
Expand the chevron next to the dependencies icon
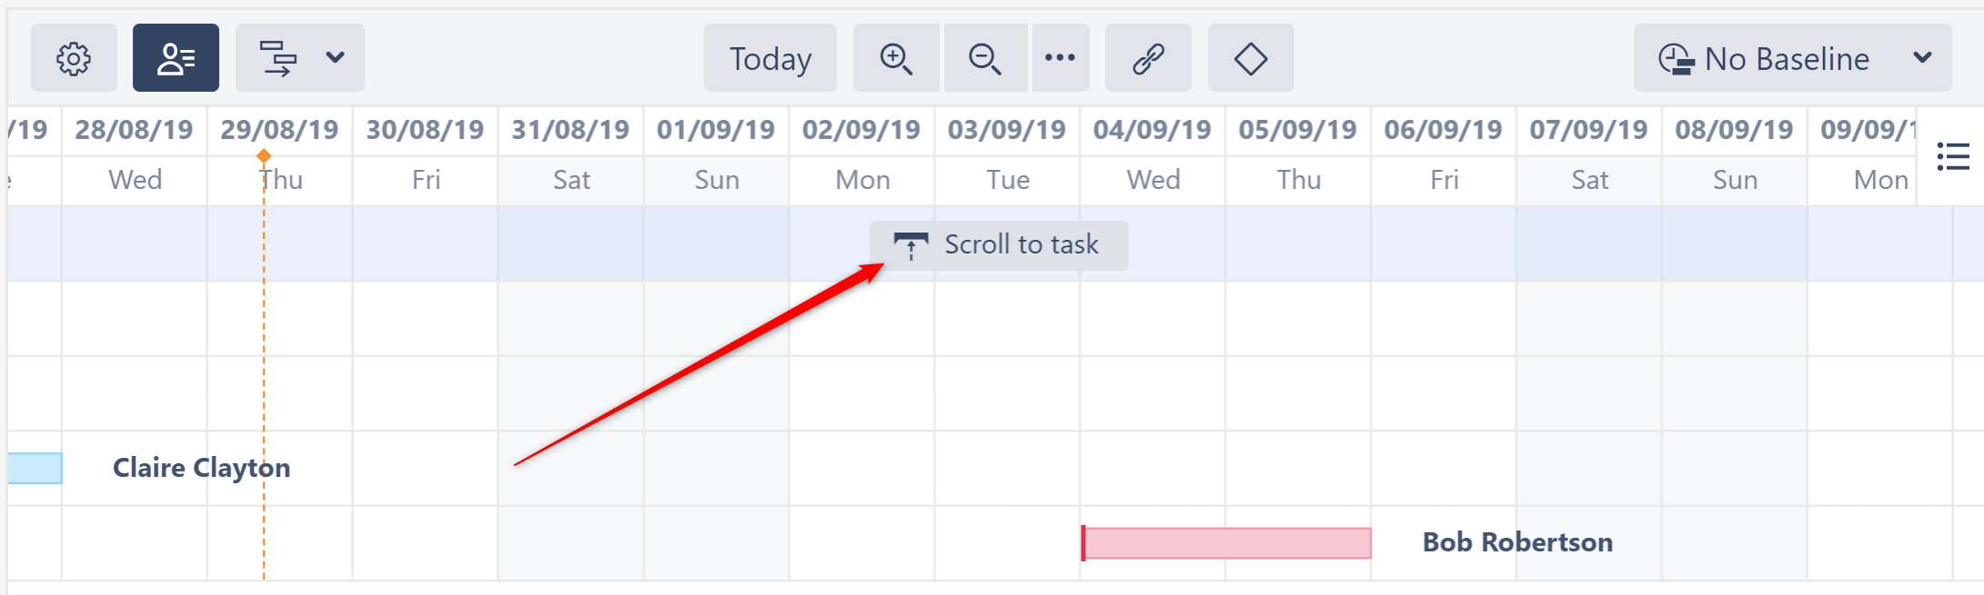[x=333, y=57]
